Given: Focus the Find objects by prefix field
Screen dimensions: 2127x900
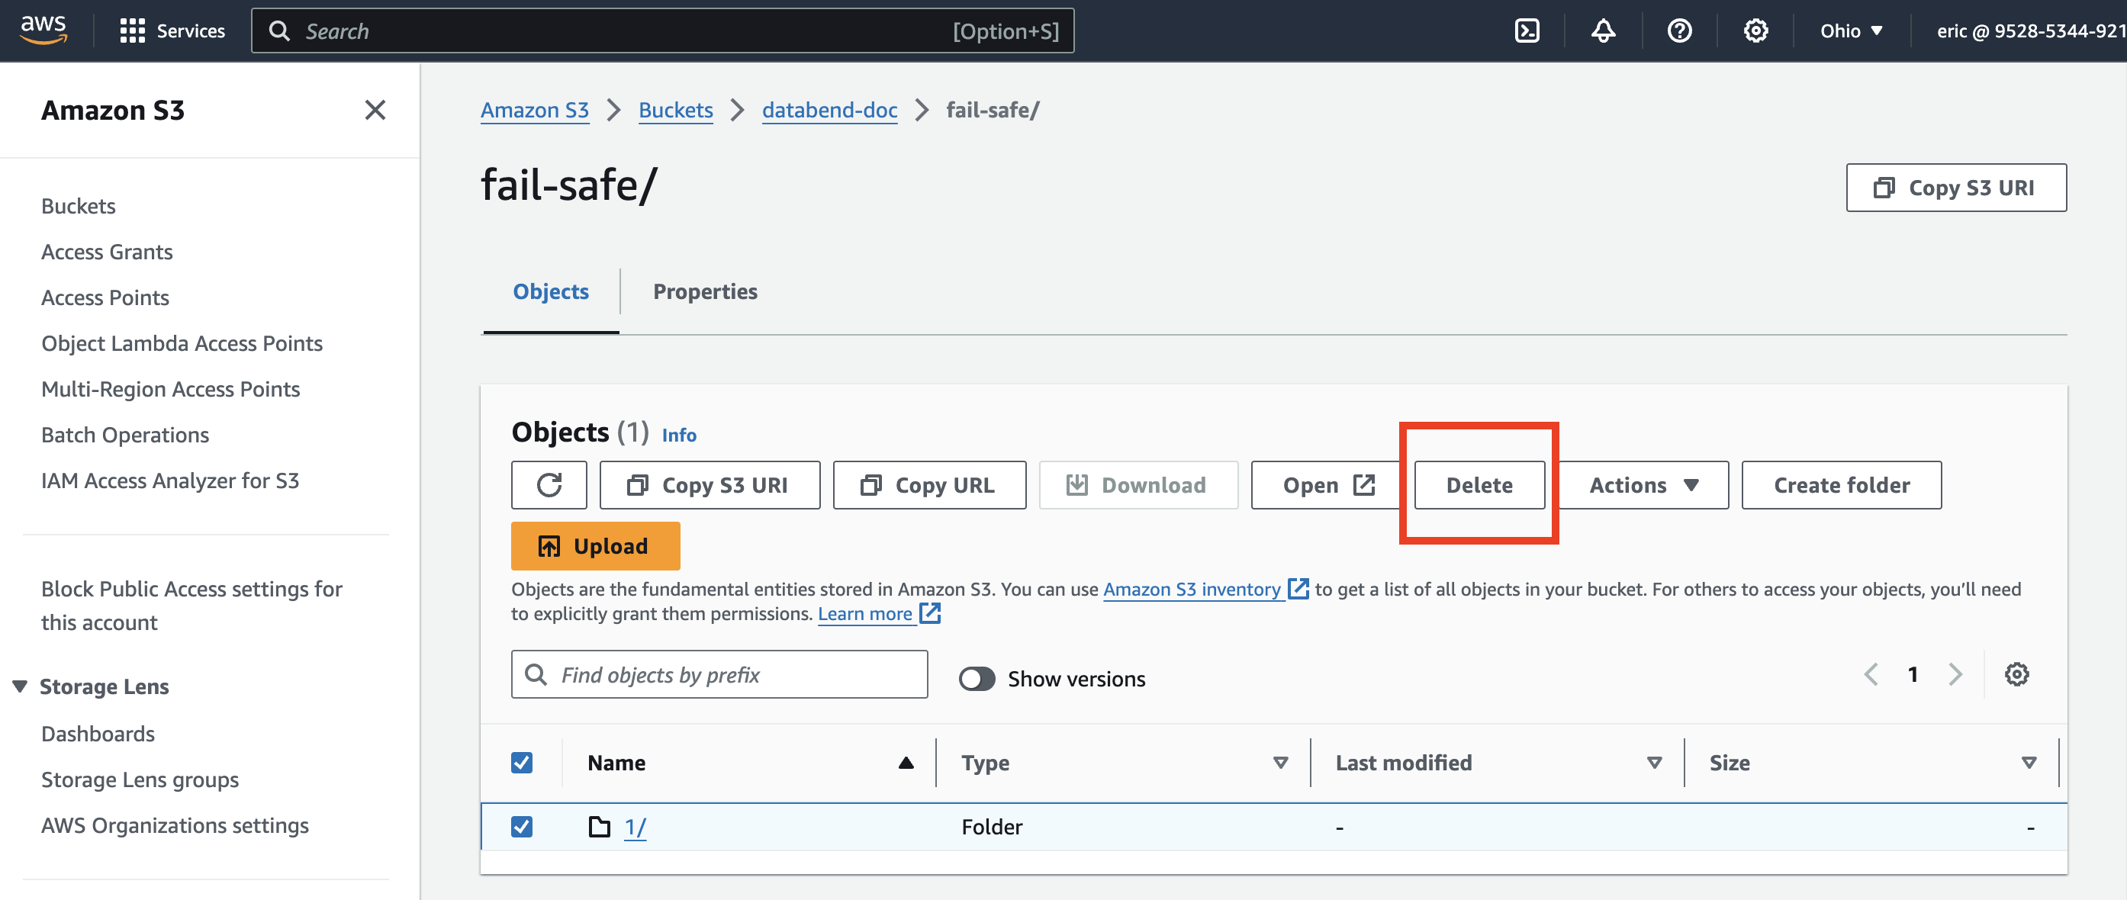Looking at the screenshot, I should [719, 674].
